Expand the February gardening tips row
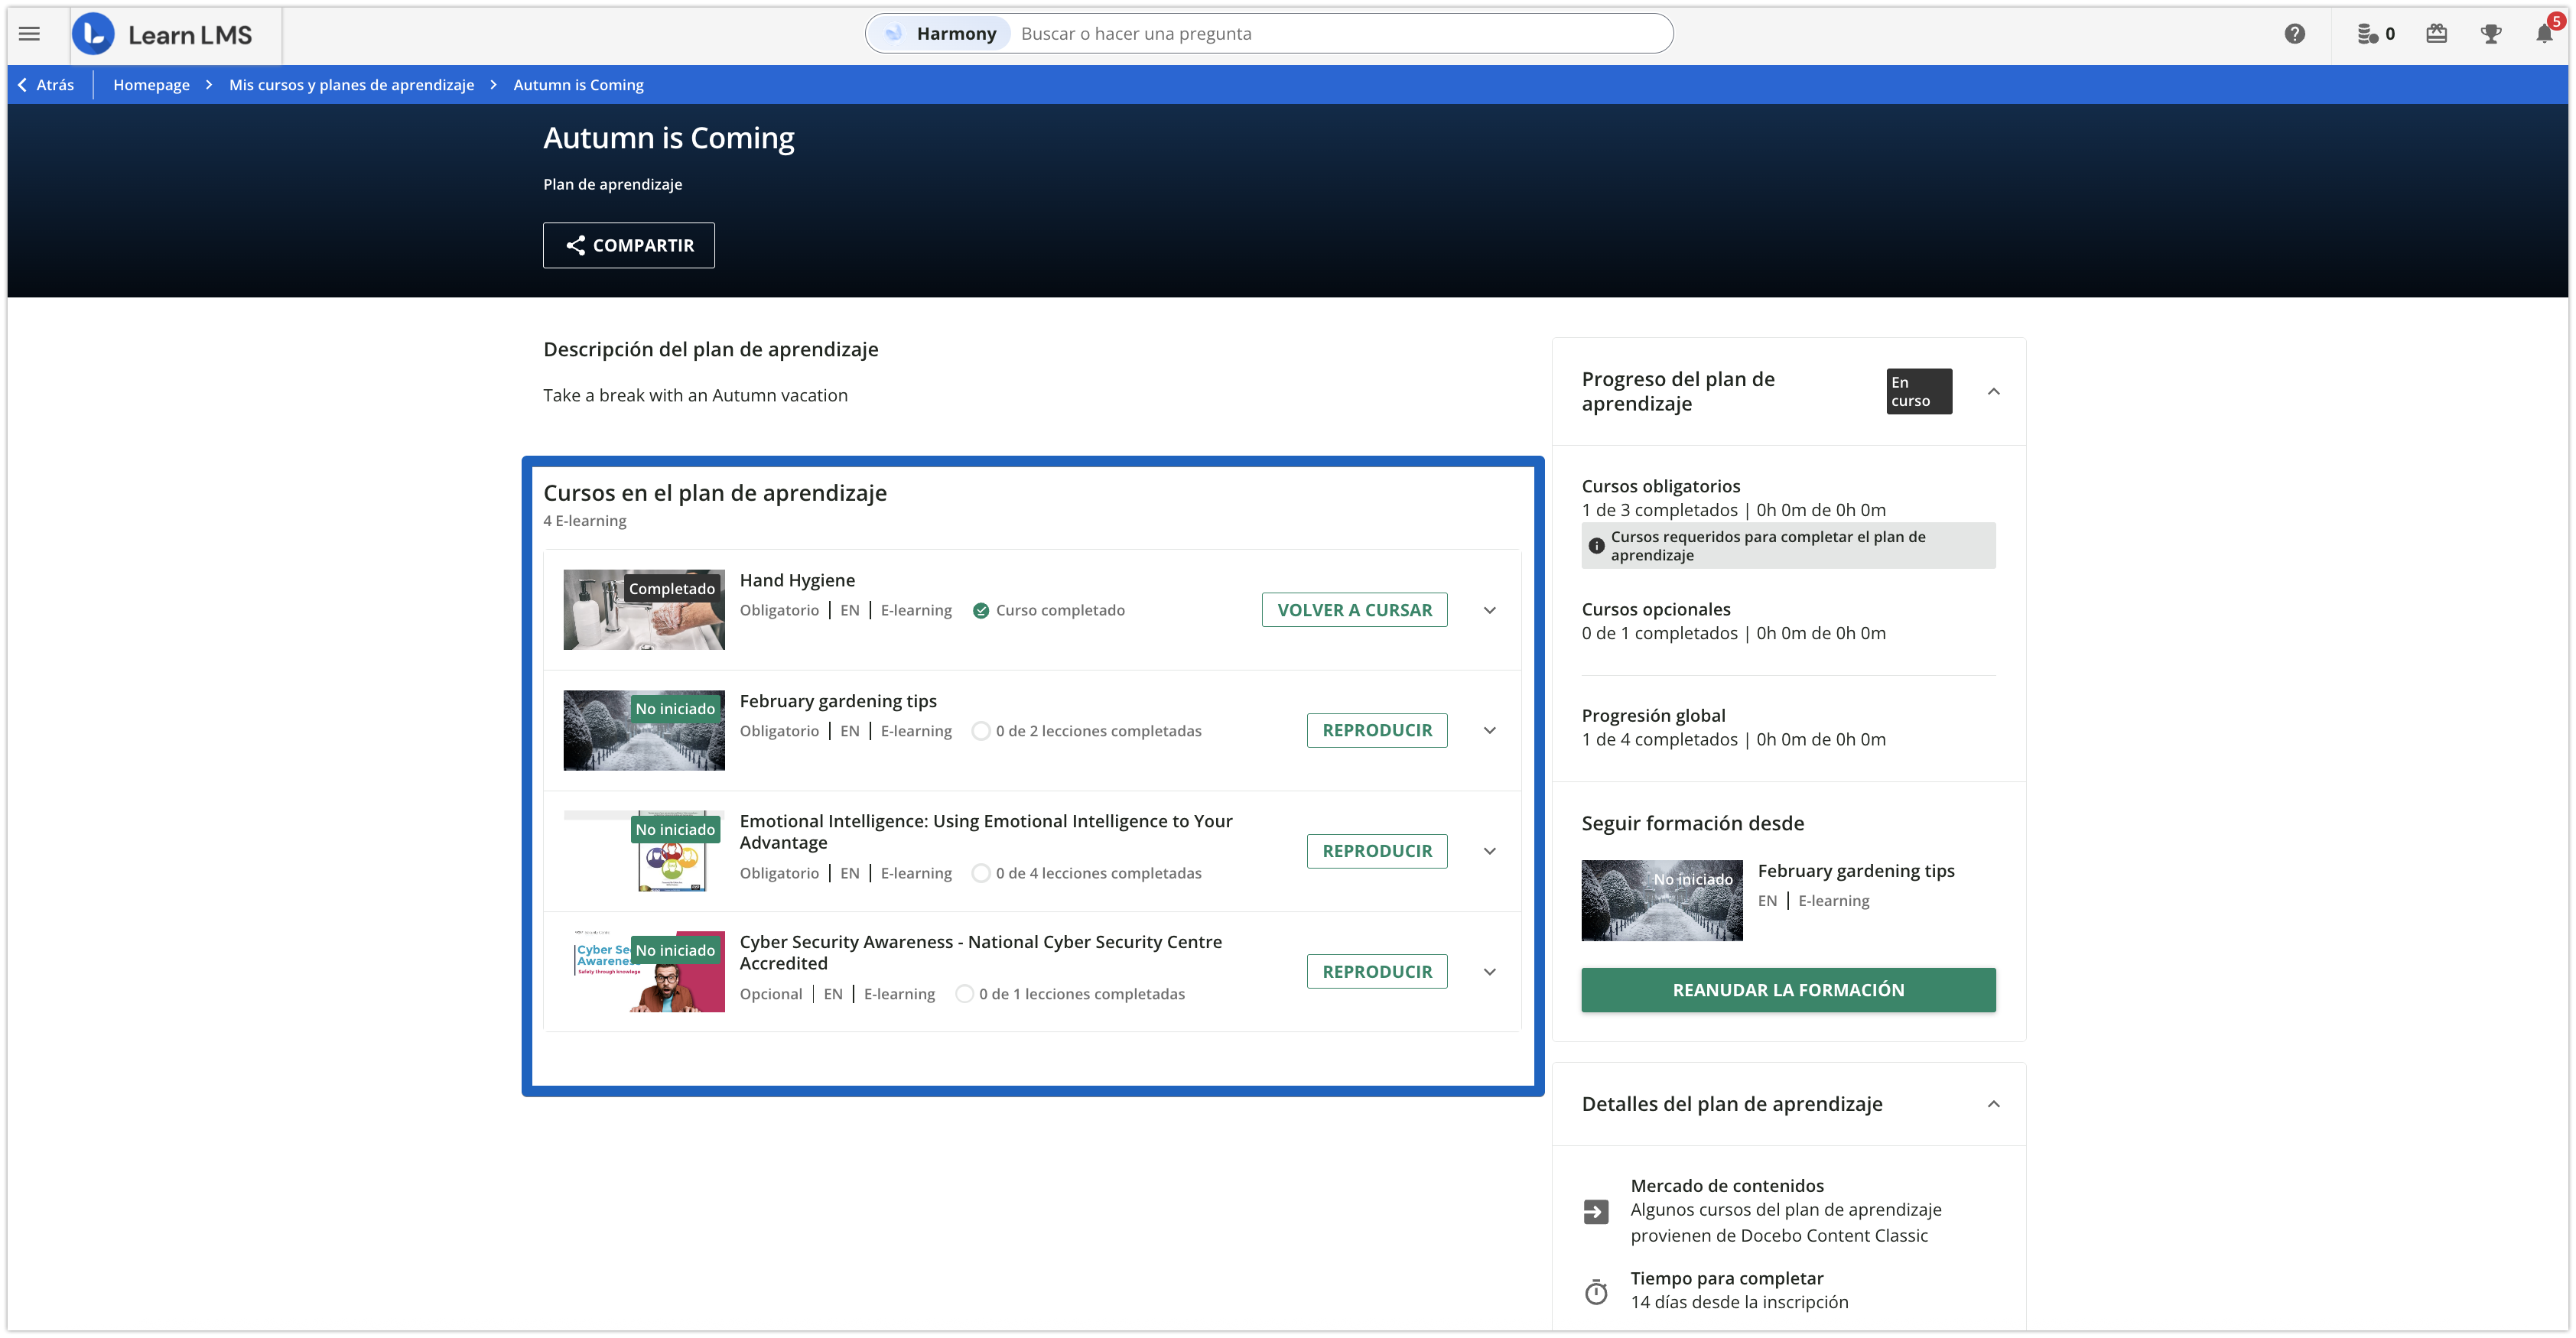This screenshot has width=2576, height=1338. [1489, 731]
